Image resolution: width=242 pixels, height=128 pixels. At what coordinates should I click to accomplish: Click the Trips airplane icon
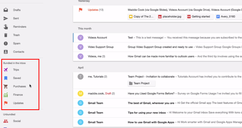(x=6, y=70)
